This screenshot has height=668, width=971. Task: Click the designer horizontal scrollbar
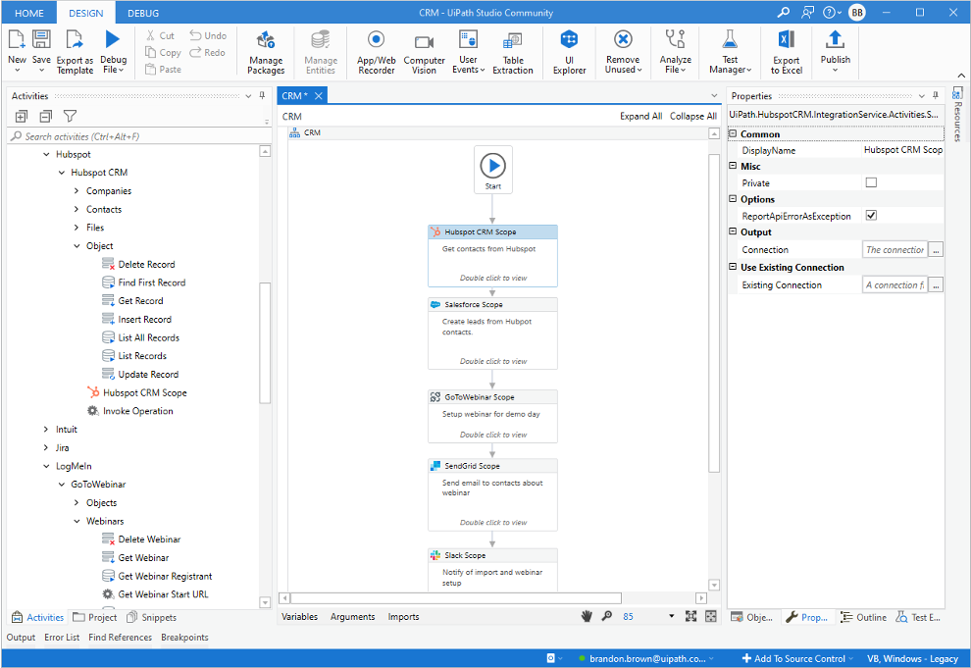[x=456, y=598]
